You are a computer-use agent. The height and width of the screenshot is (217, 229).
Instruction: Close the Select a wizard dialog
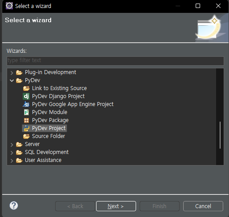218,6
